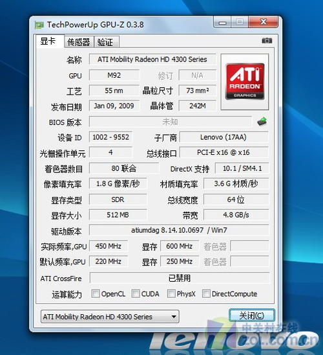This screenshot has height=355, width=323.
Task: Click the 工艺 field showing 55 nm
Action: click(114, 91)
